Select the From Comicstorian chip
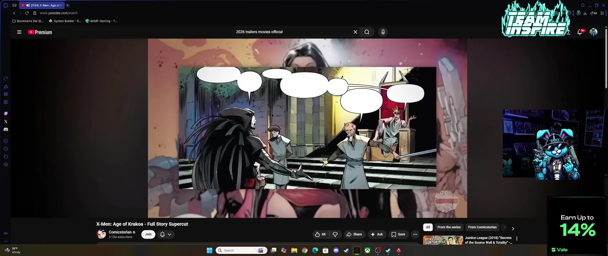 (x=482, y=227)
